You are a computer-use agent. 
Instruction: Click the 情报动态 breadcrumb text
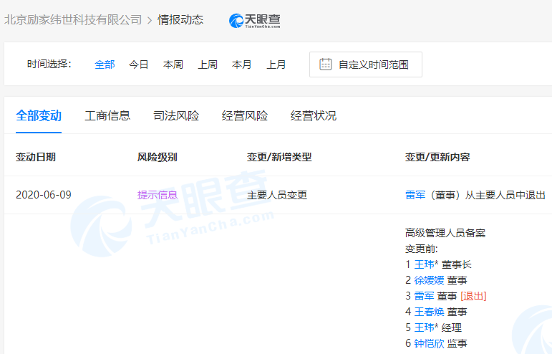(180, 20)
